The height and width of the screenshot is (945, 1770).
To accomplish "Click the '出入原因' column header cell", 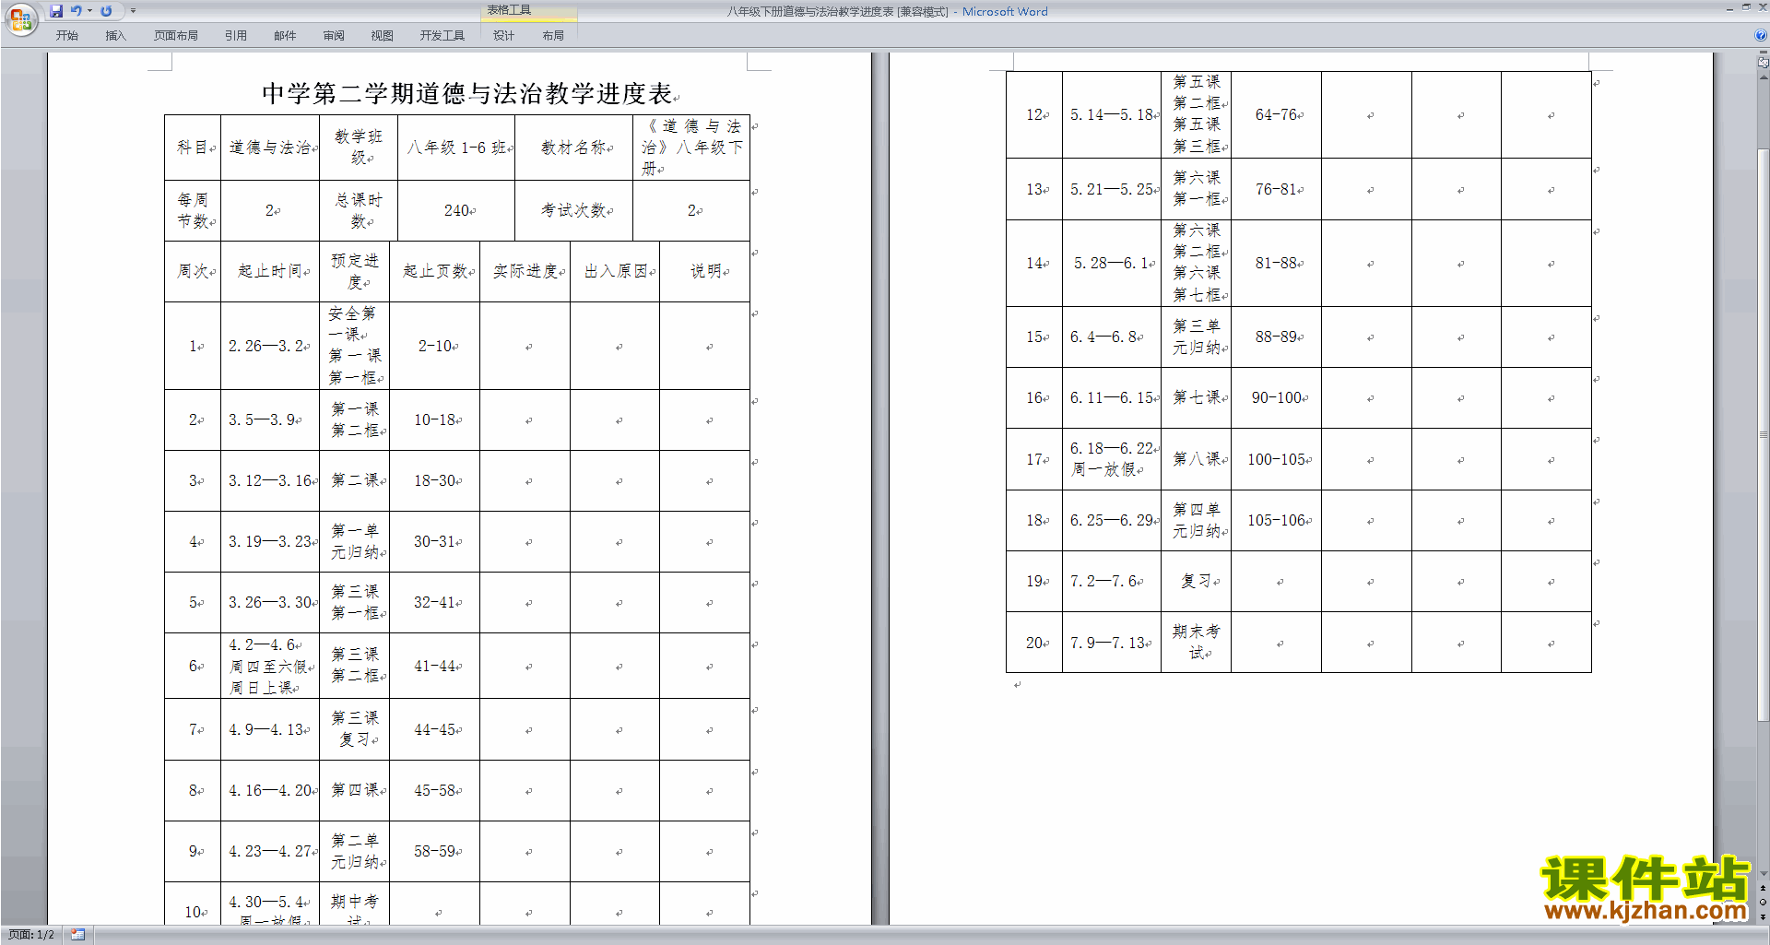I will [x=616, y=271].
